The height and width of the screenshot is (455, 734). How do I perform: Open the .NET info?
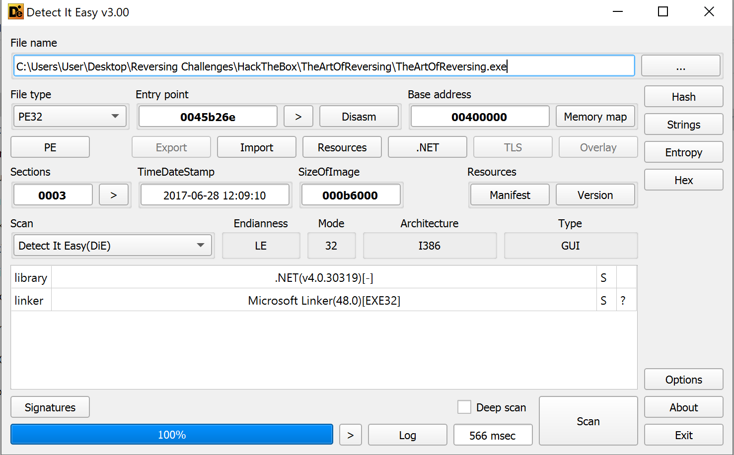[x=428, y=147]
